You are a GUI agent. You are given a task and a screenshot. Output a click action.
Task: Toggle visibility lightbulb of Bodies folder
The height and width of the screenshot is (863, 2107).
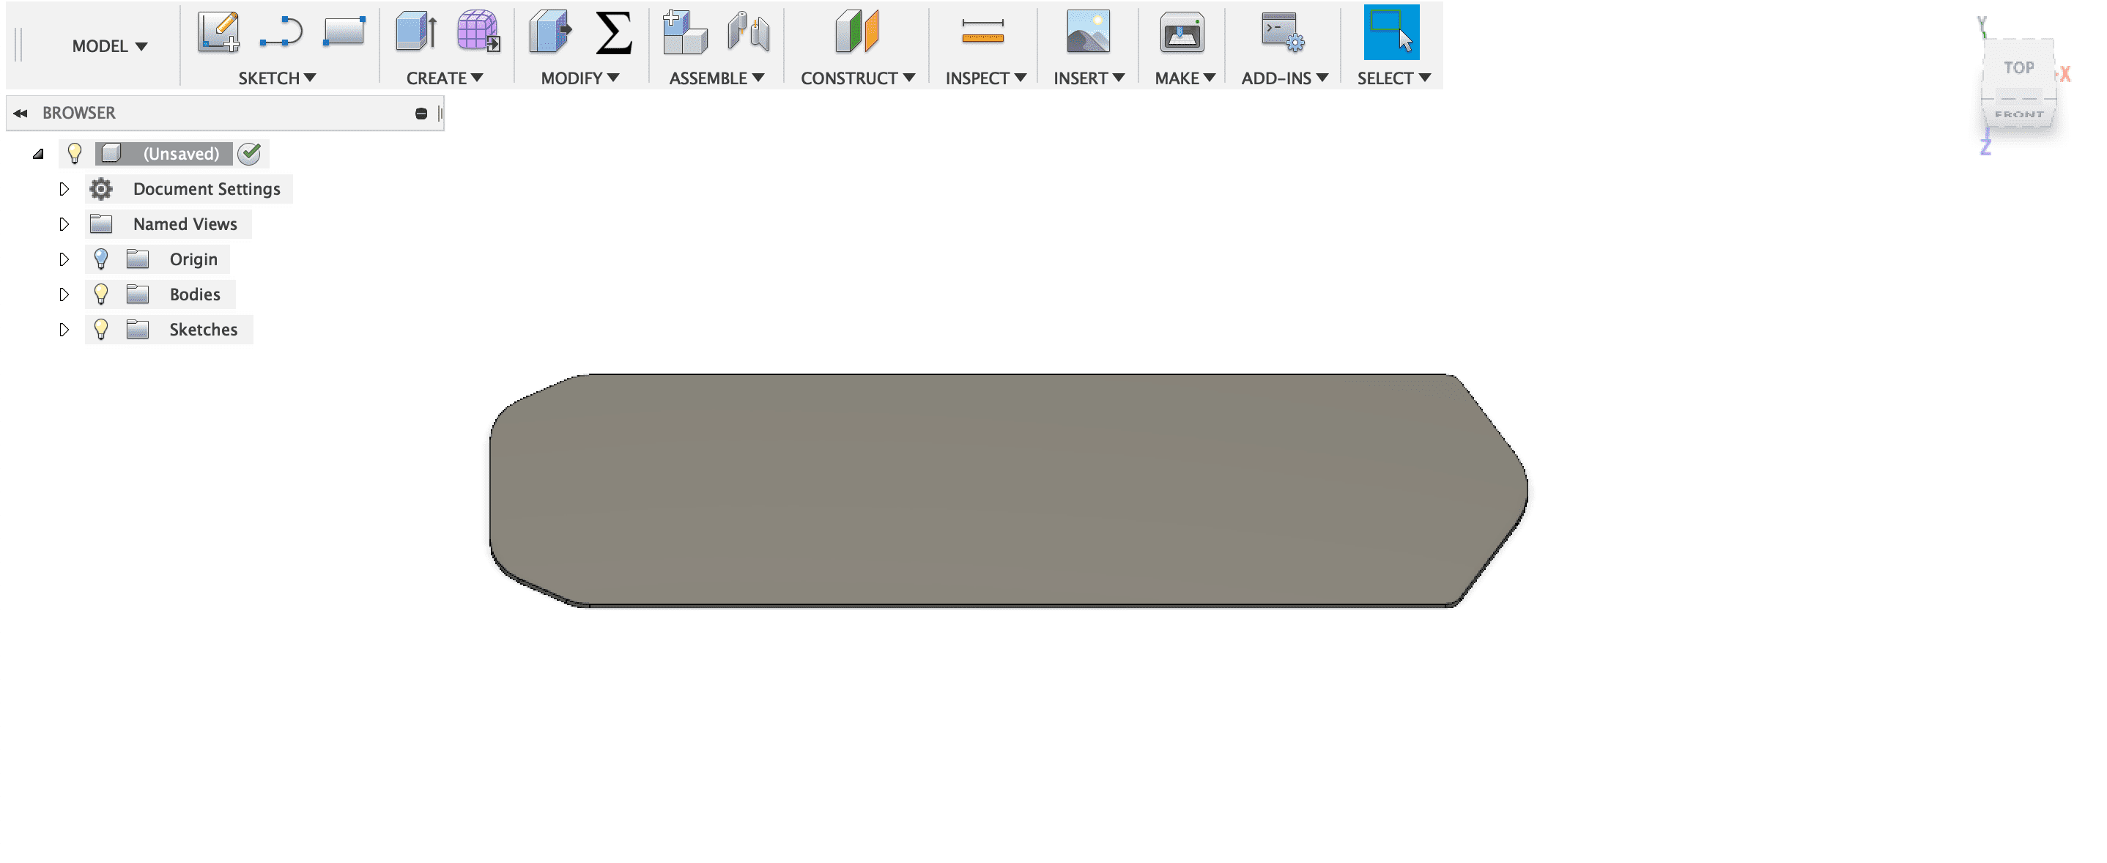coord(101,295)
